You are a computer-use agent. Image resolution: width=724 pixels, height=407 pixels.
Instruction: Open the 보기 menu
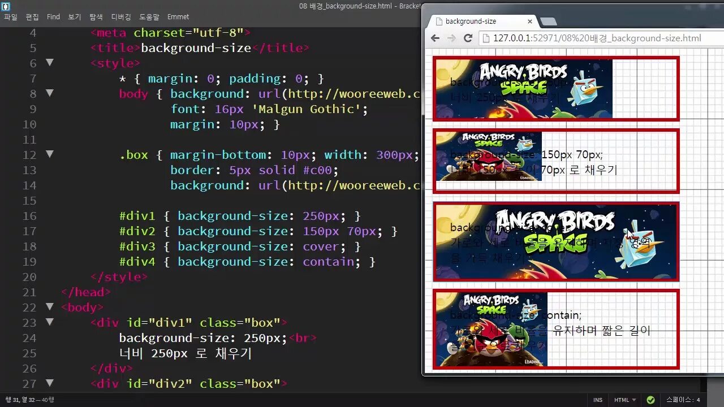(75, 17)
